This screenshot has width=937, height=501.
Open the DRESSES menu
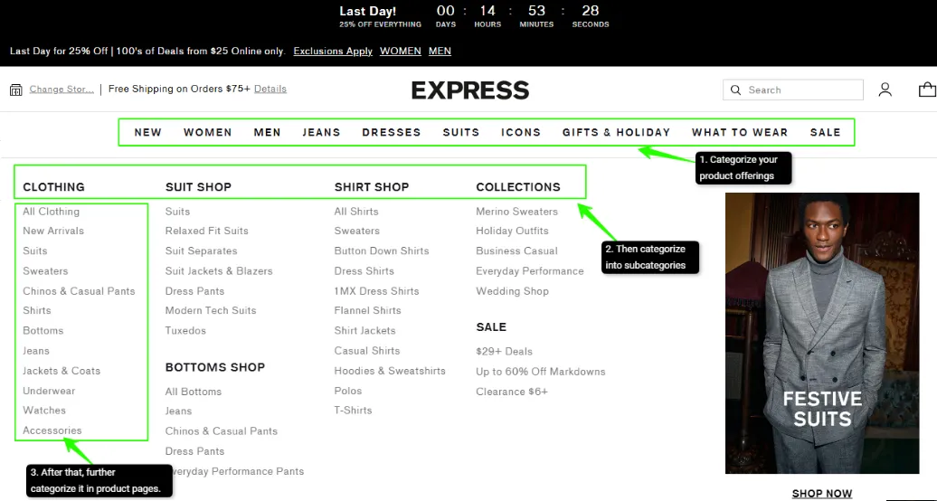392,132
